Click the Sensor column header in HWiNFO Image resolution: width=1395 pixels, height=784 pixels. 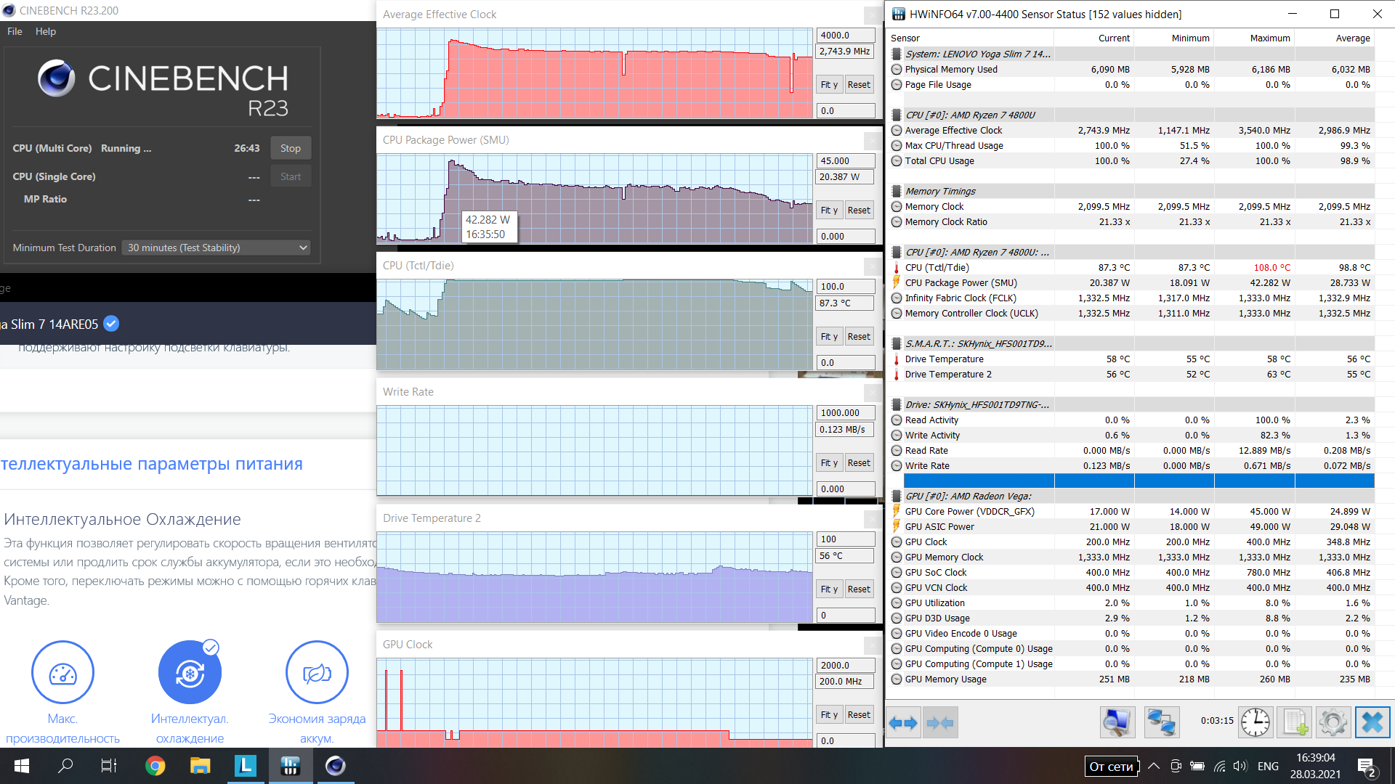coord(905,38)
